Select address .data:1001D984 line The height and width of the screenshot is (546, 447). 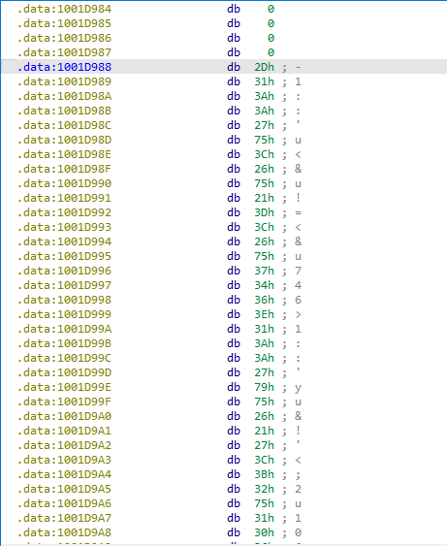coord(64,9)
